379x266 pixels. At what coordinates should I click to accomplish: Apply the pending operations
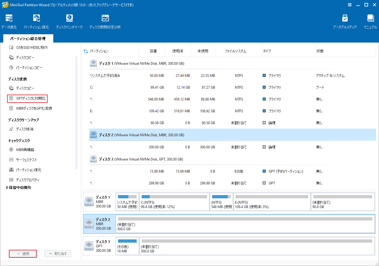click(x=22, y=254)
